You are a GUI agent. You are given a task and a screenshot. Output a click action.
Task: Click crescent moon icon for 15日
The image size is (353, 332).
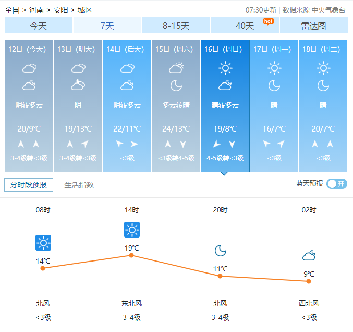coord(176,86)
